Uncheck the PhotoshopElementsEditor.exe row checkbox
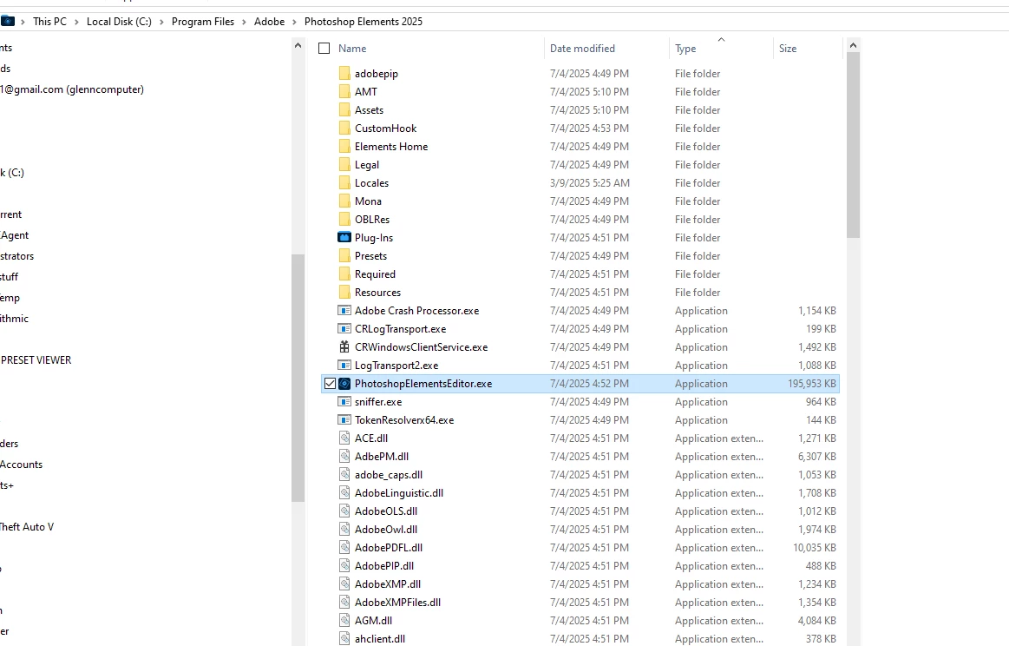 [330, 384]
